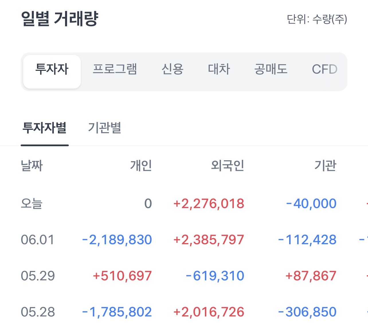This screenshot has height=334, width=368.
Task: Select the 오늘 date row
Action: pyautogui.click(x=184, y=204)
